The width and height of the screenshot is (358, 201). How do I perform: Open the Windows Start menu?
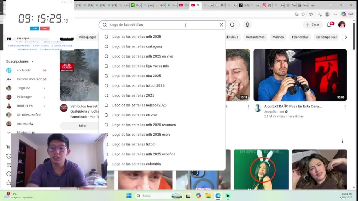[x=129, y=196]
